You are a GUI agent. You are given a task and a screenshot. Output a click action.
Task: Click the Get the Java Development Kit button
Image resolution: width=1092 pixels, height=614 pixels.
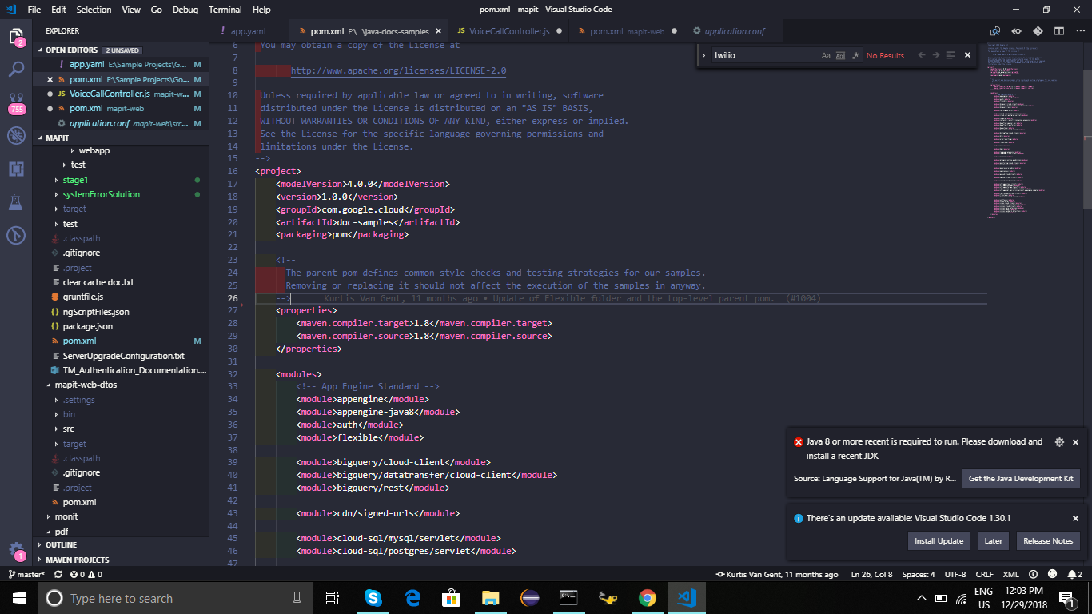[1021, 478]
